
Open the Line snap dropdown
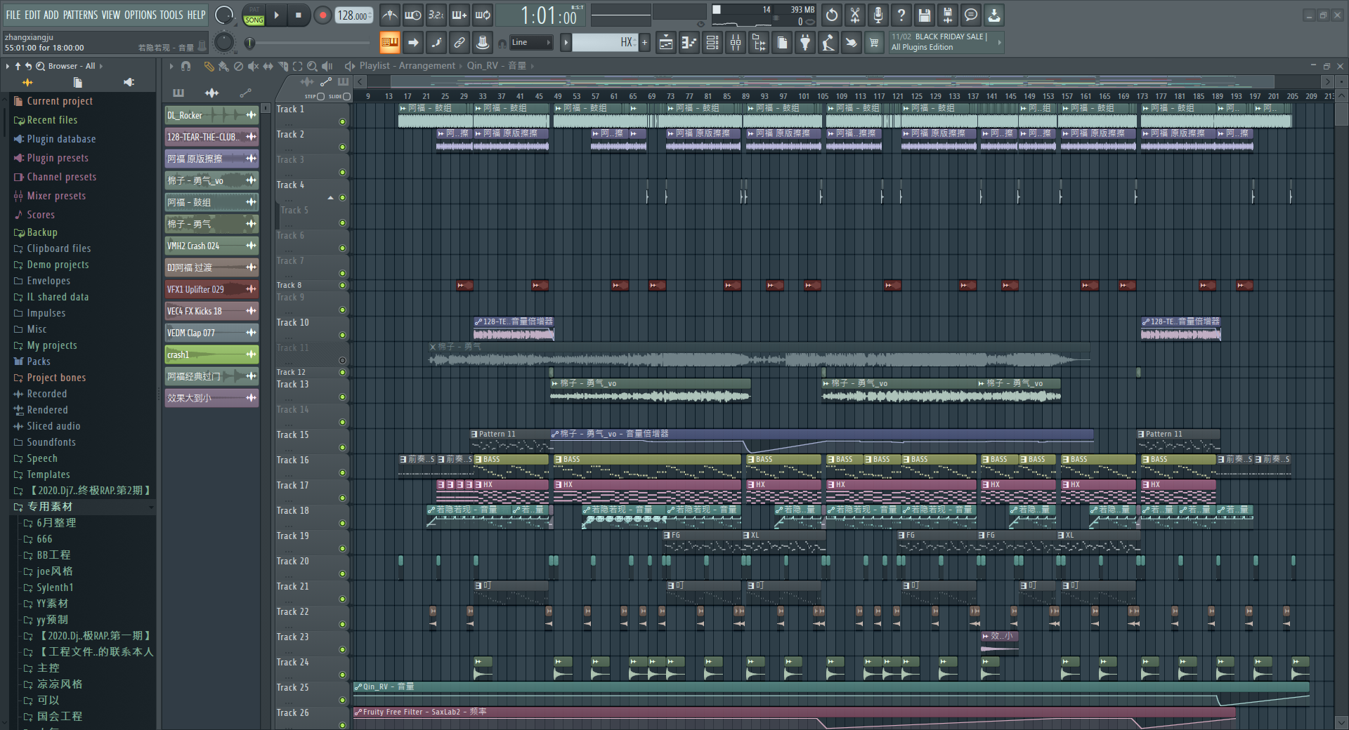(531, 43)
